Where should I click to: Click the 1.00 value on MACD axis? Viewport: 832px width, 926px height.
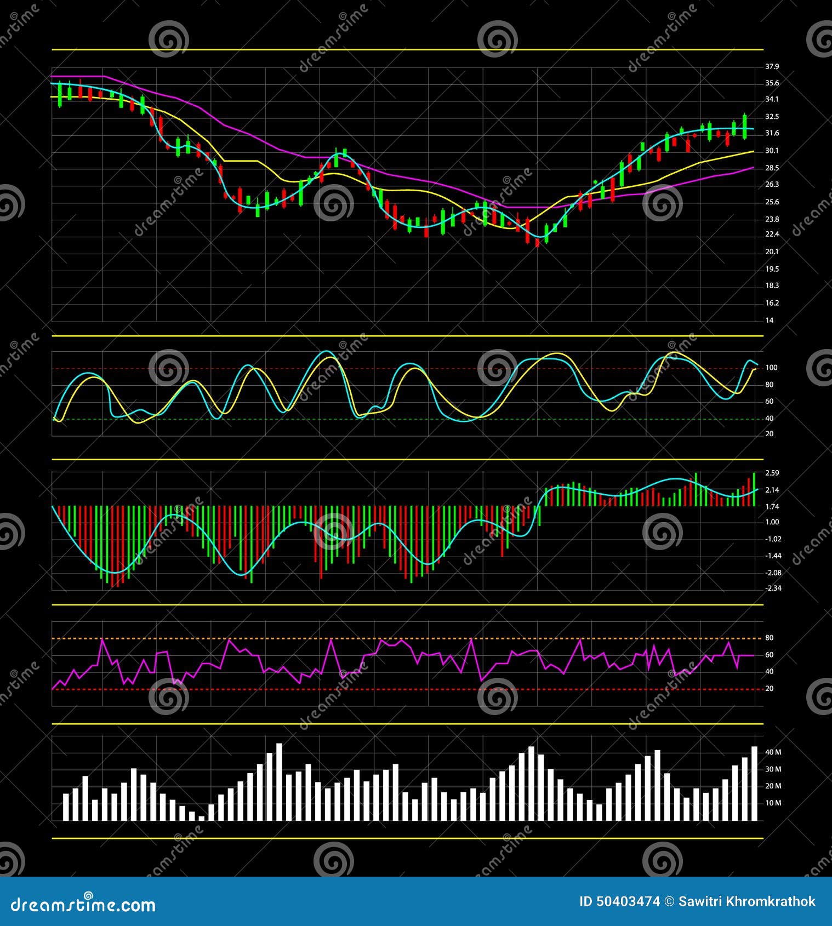772,522
